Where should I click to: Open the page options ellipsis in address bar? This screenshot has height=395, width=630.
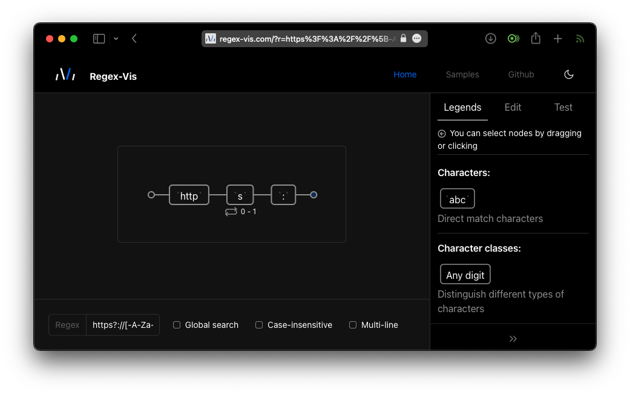(x=416, y=38)
